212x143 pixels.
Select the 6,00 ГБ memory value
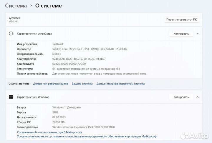pyautogui.click(x=57, y=54)
